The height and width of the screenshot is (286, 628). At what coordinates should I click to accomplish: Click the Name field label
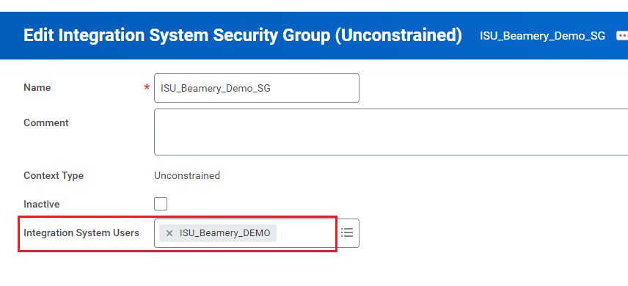(37, 88)
